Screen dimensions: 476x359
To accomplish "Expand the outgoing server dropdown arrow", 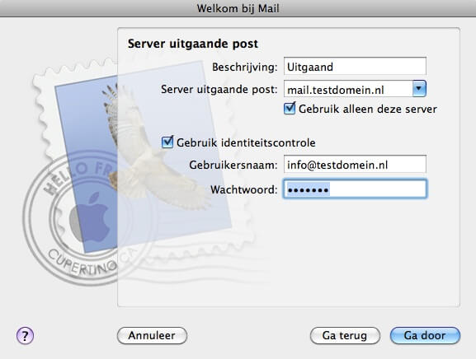I will [x=419, y=89].
